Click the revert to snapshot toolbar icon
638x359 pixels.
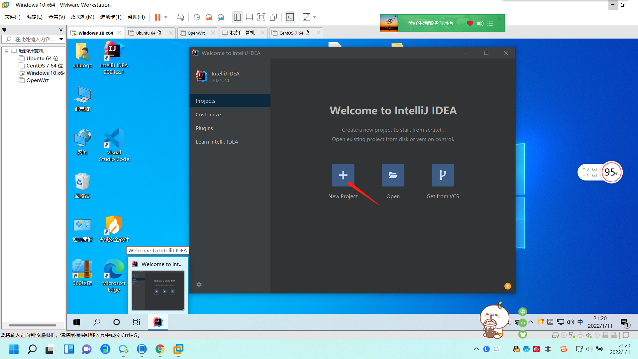[209, 17]
